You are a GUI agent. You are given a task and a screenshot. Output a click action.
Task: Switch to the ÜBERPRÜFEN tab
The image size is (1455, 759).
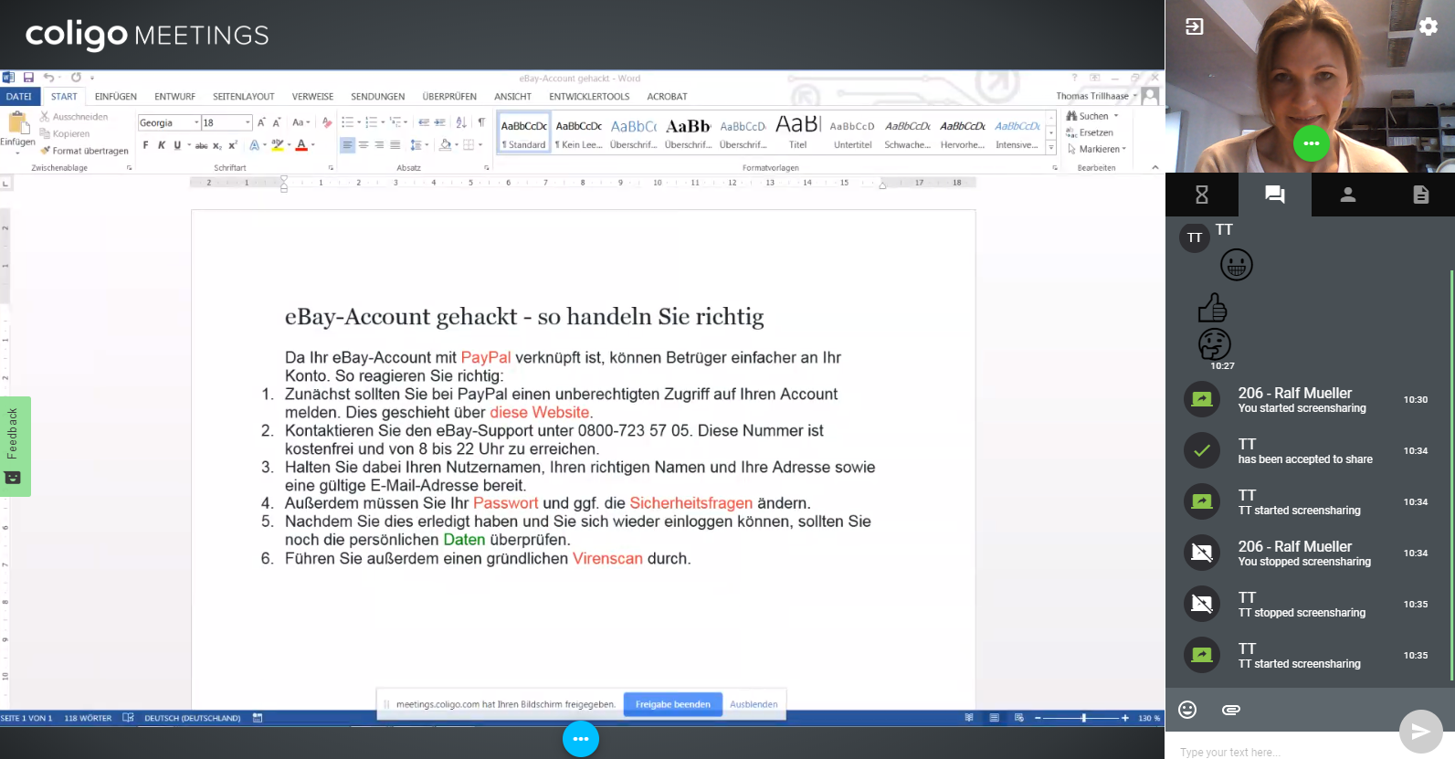pyautogui.click(x=449, y=96)
